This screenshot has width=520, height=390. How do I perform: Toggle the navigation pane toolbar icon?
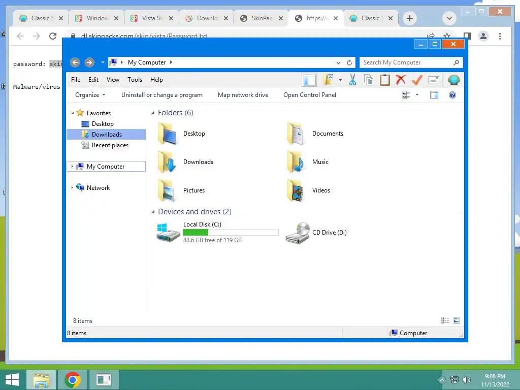click(309, 80)
